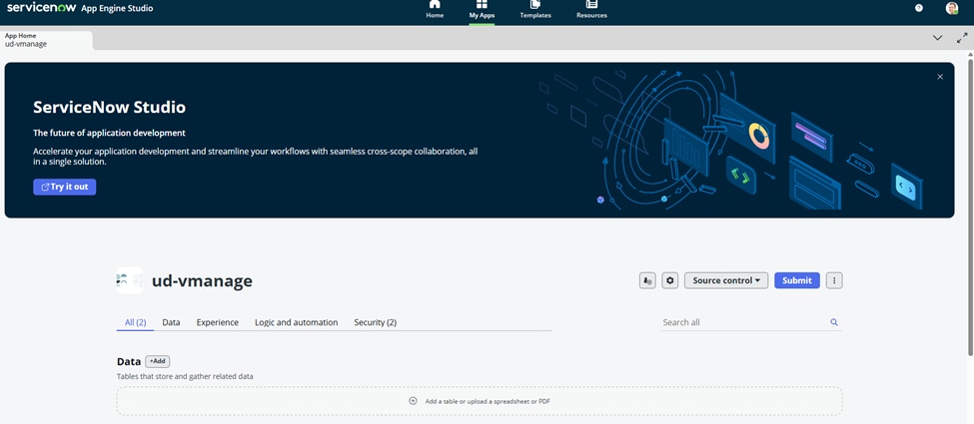Switch to the Experience tab
Viewport: 974px width, 424px height.
click(218, 323)
